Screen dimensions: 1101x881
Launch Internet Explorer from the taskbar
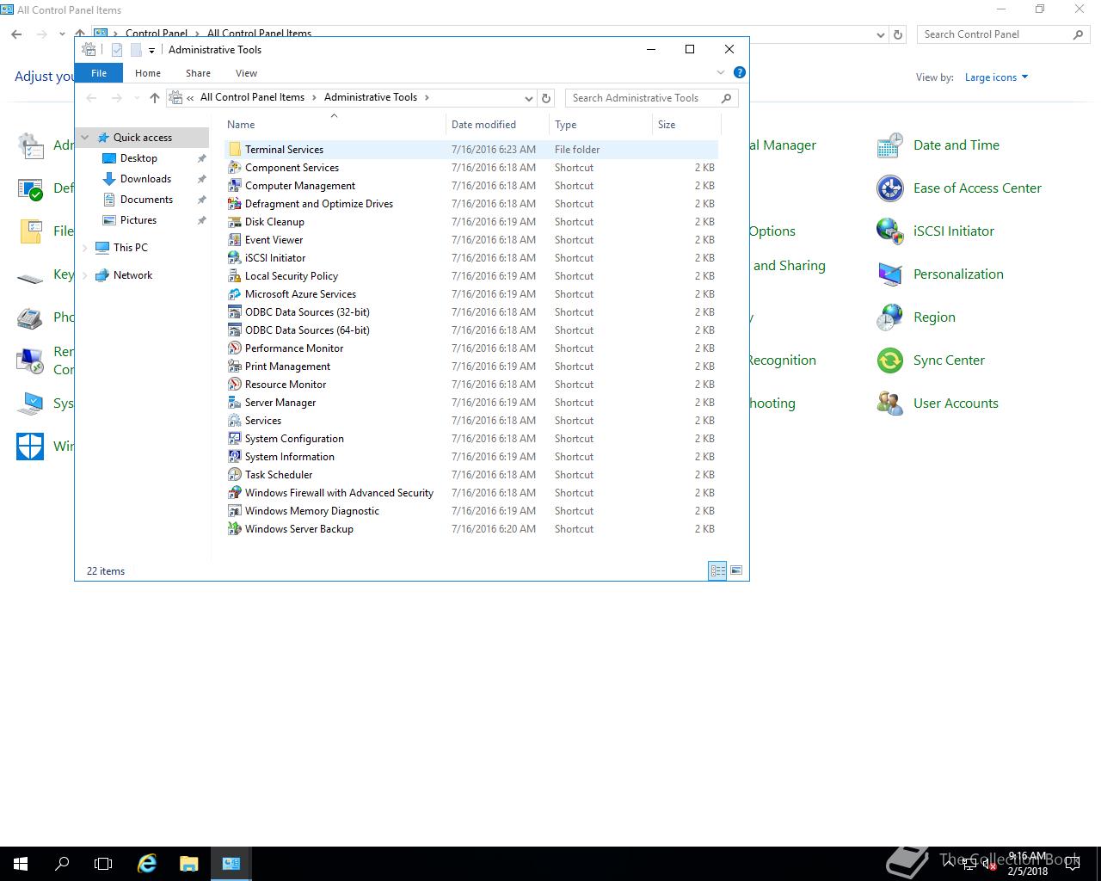coord(147,864)
